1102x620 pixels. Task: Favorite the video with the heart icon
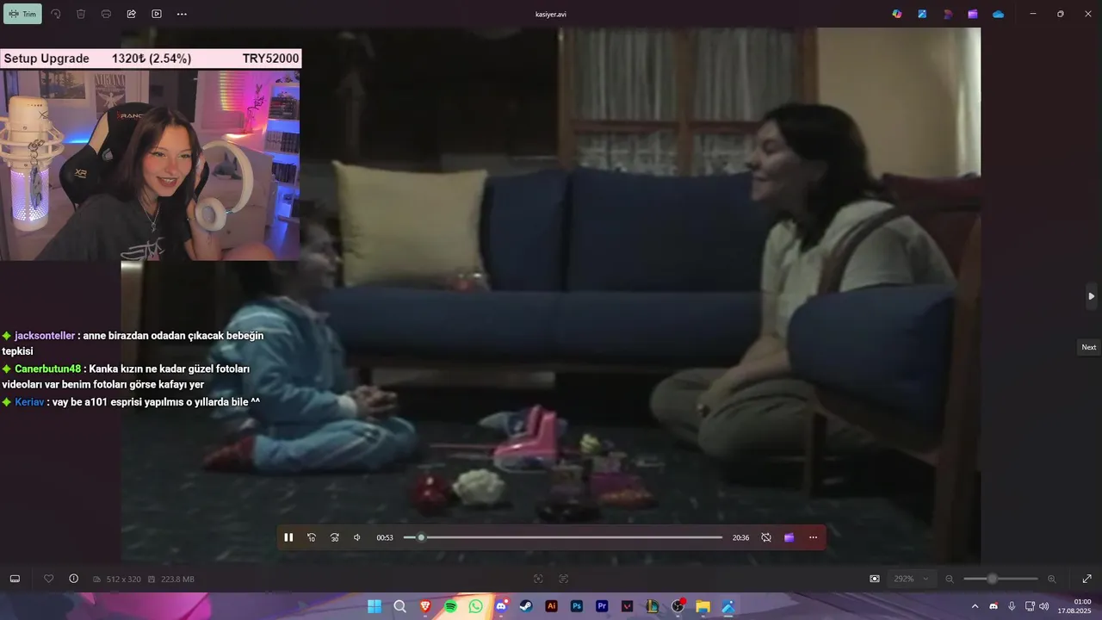[49, 579]
